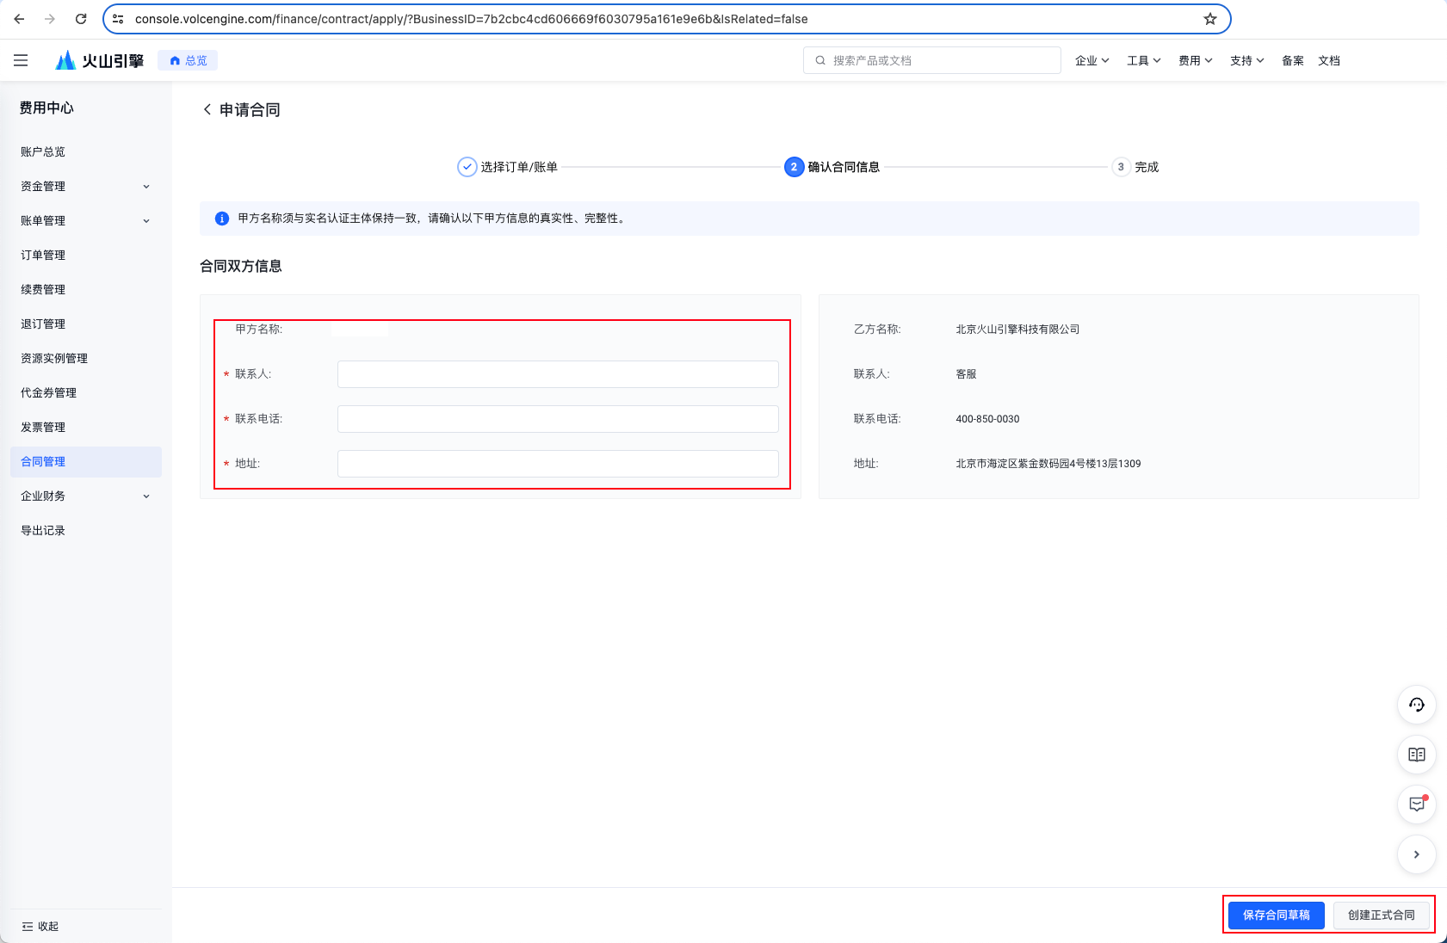The image size is (1447, 943).
Task: Select 合同管理 in sidebar
Action: [x=86, y=462]
